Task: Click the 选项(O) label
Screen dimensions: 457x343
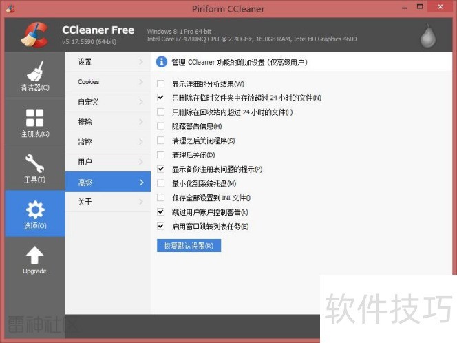Action: (x=34, y=226)
